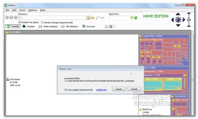Click inside the Directory path field
This screenshot has width=198, height=119.
[52, 18]
